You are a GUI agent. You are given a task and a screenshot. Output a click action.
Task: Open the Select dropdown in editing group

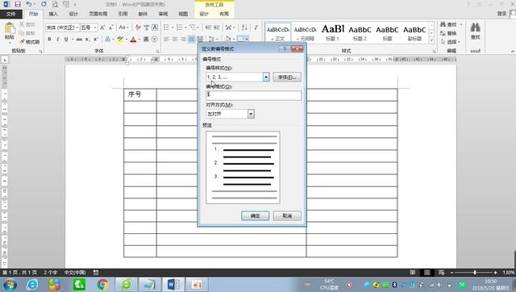(451, 42)
